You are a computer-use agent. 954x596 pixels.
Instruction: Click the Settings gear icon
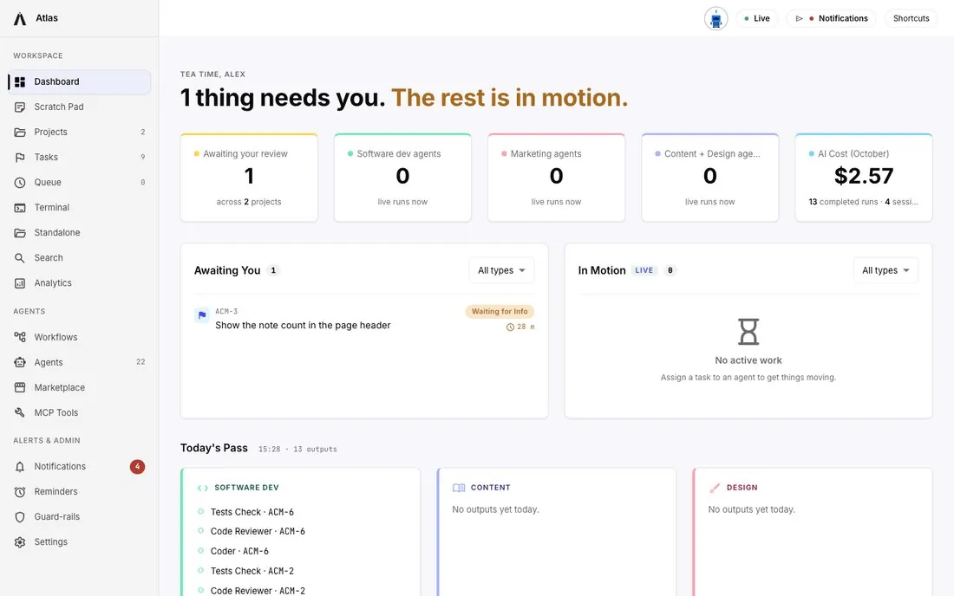(x=20, y=542)
